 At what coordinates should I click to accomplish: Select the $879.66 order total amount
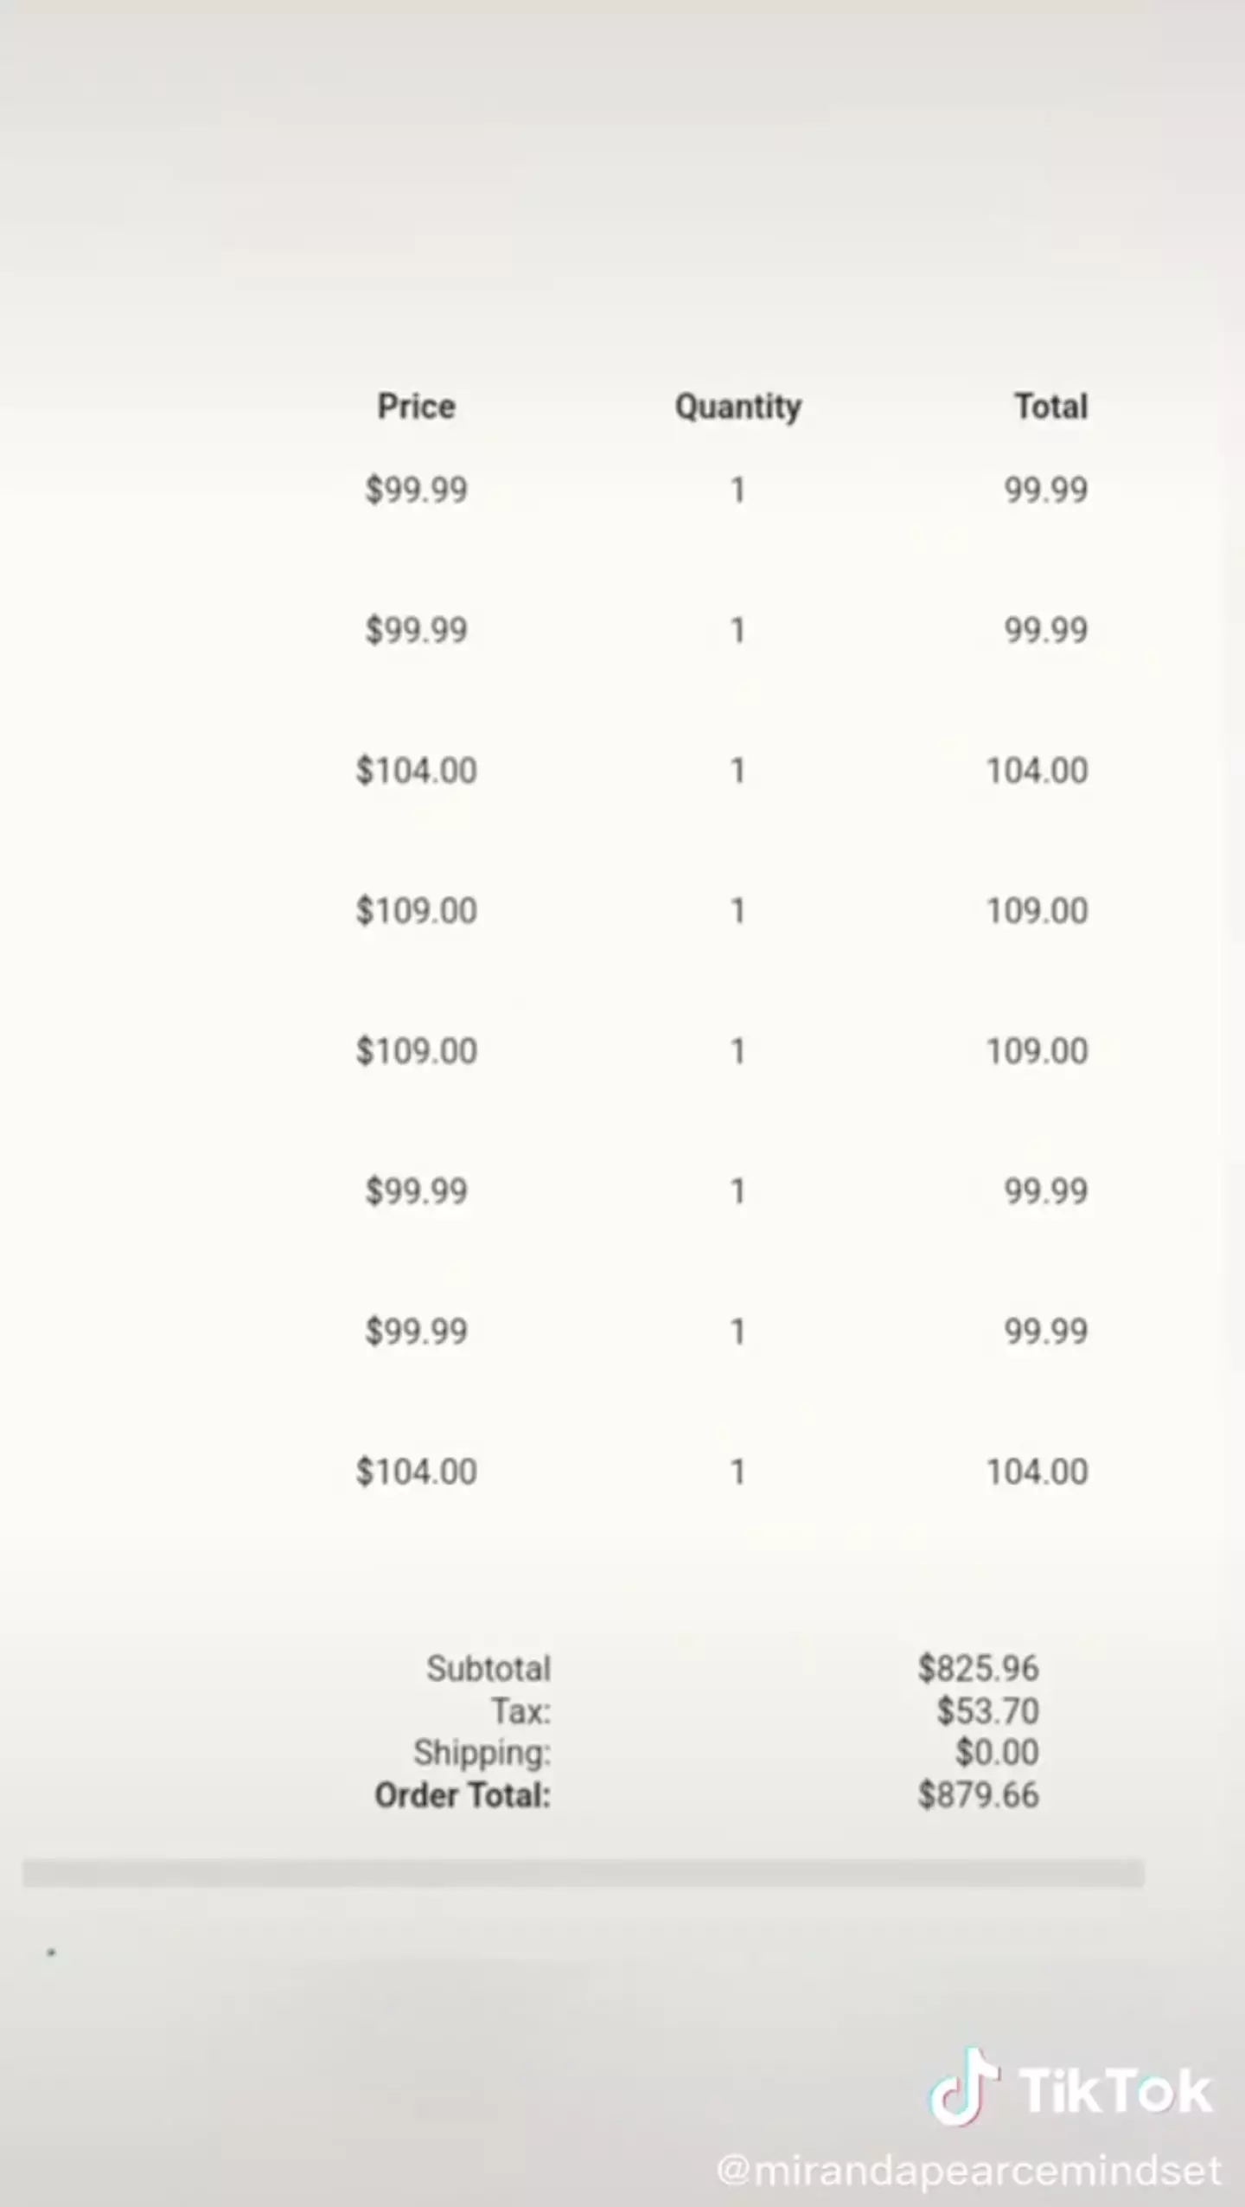978,1795
